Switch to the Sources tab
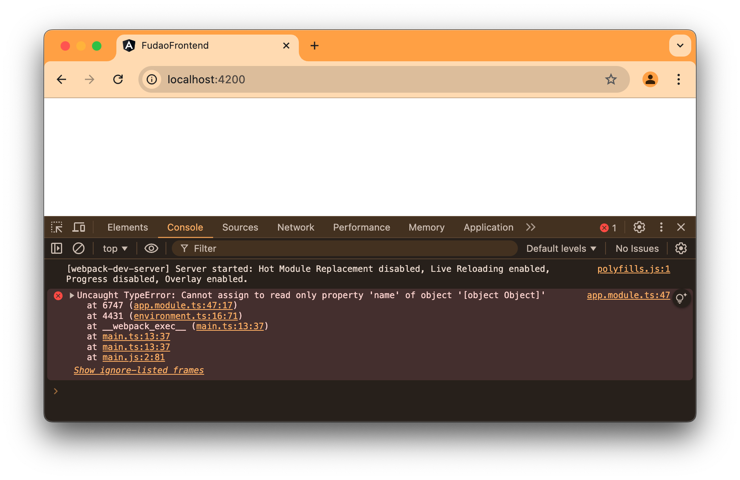Viewport: 740px width, 480px height. pyautogui.click(x=240, y=227)
